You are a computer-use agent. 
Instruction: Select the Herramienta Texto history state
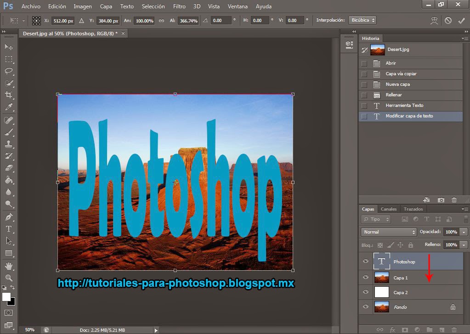pos(411,106)
